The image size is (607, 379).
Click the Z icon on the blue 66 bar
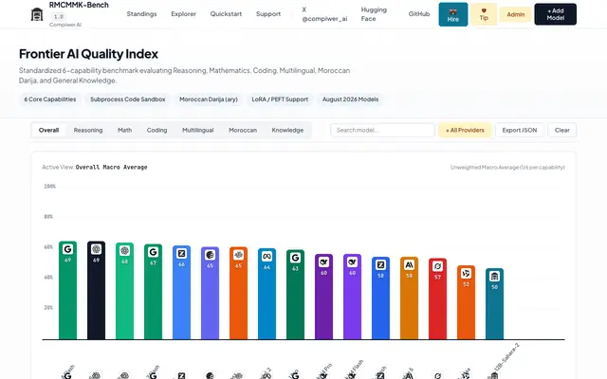pyautogui.click(x=181, y=254)
